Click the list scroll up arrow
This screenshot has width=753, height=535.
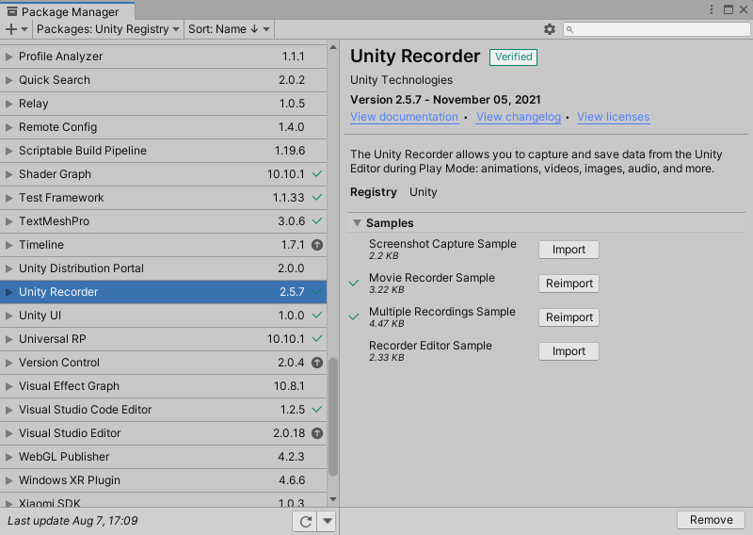pos(333,47)
